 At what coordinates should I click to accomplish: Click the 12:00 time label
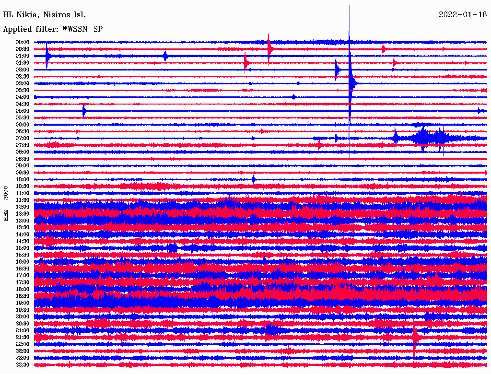23,207
